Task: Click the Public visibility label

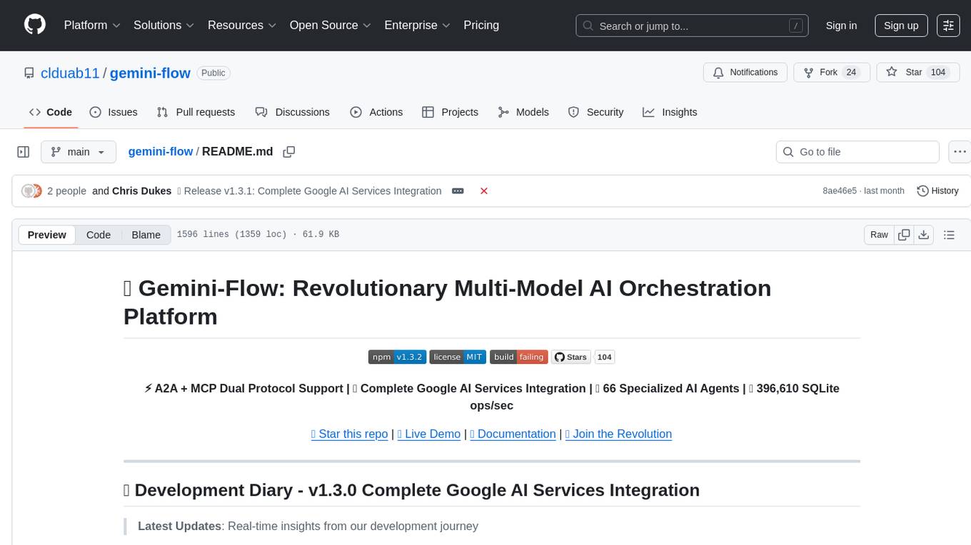Action: coord(213,73)
